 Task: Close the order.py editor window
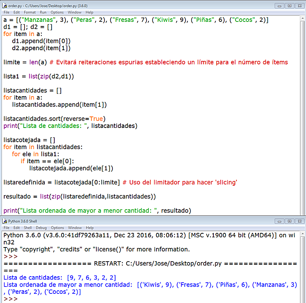pos(300,6)
